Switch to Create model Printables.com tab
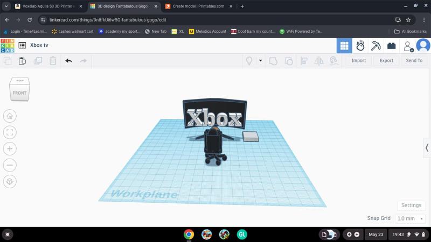The image size is (431, 242). (198, 6)
